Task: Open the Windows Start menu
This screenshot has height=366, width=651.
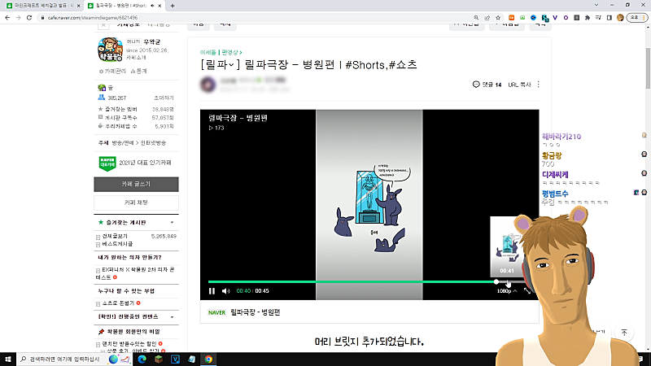Action: pyautogui.click(x=8, y=359)
